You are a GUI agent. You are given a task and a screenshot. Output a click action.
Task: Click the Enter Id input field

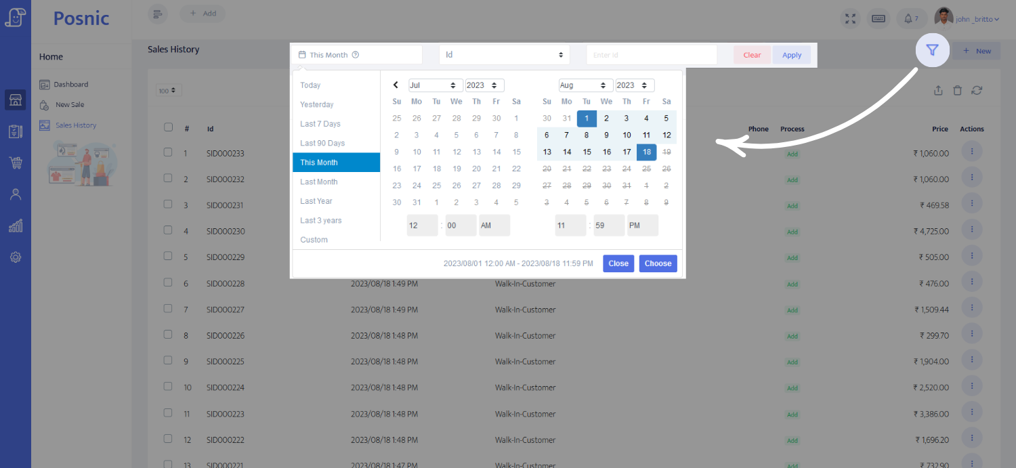pos(652,55)
